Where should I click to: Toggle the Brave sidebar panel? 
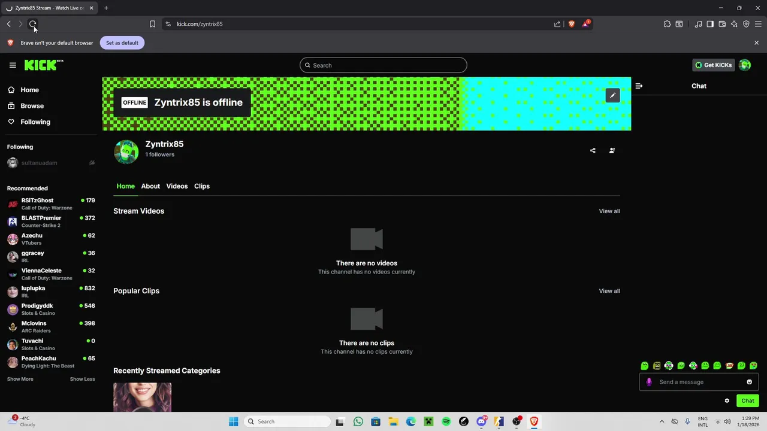point(710,24)
